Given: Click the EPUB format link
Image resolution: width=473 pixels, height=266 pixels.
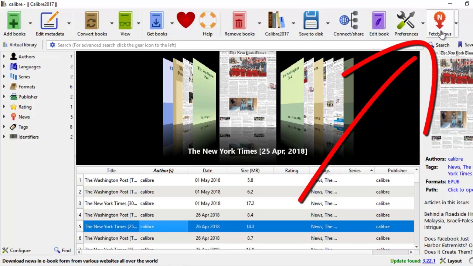Looking at the screenshot, I should click(453, 182).
